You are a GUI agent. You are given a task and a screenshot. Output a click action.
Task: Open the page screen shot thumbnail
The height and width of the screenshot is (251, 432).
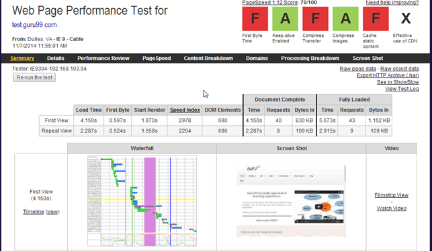[x=291, y=201]
